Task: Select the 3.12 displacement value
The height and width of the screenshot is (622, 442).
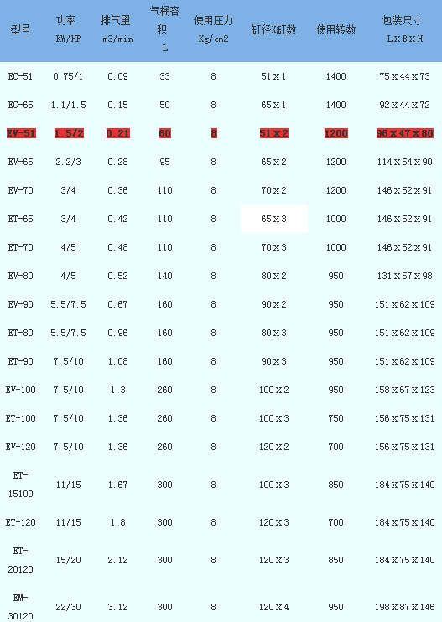Action: [118, 607]
